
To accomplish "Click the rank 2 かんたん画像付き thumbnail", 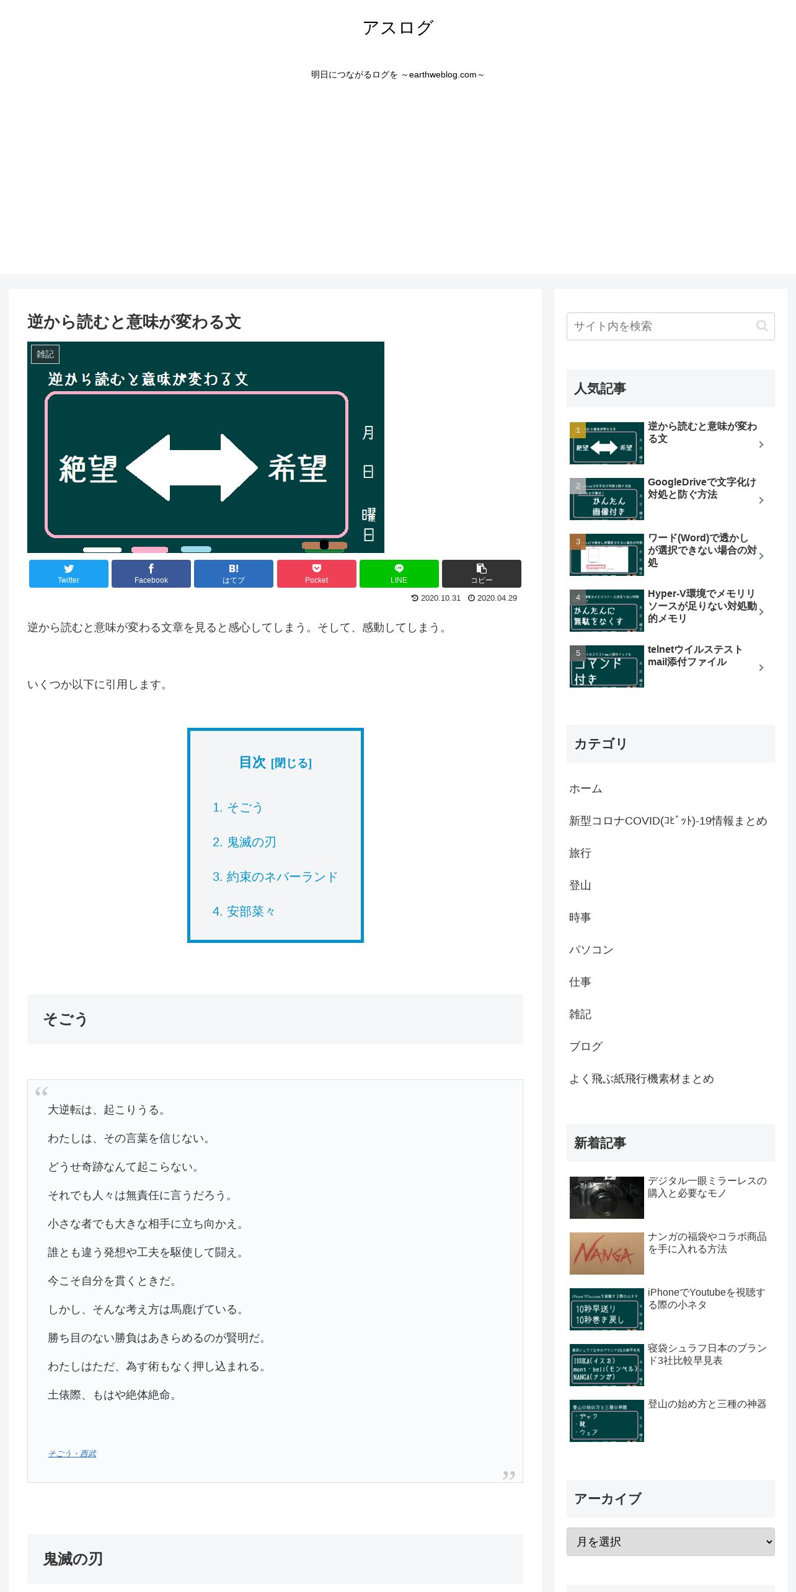I will tap(607, 499).
